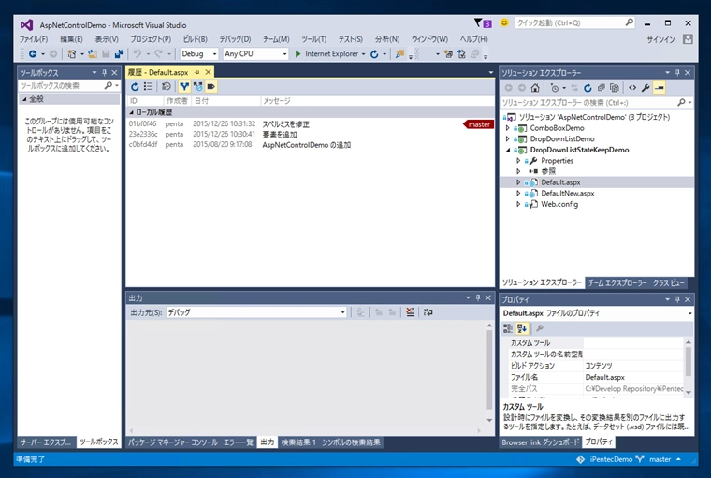Switch to エラー一覧 tab
This screenshot has width=711, height=478.
point(238,442)
